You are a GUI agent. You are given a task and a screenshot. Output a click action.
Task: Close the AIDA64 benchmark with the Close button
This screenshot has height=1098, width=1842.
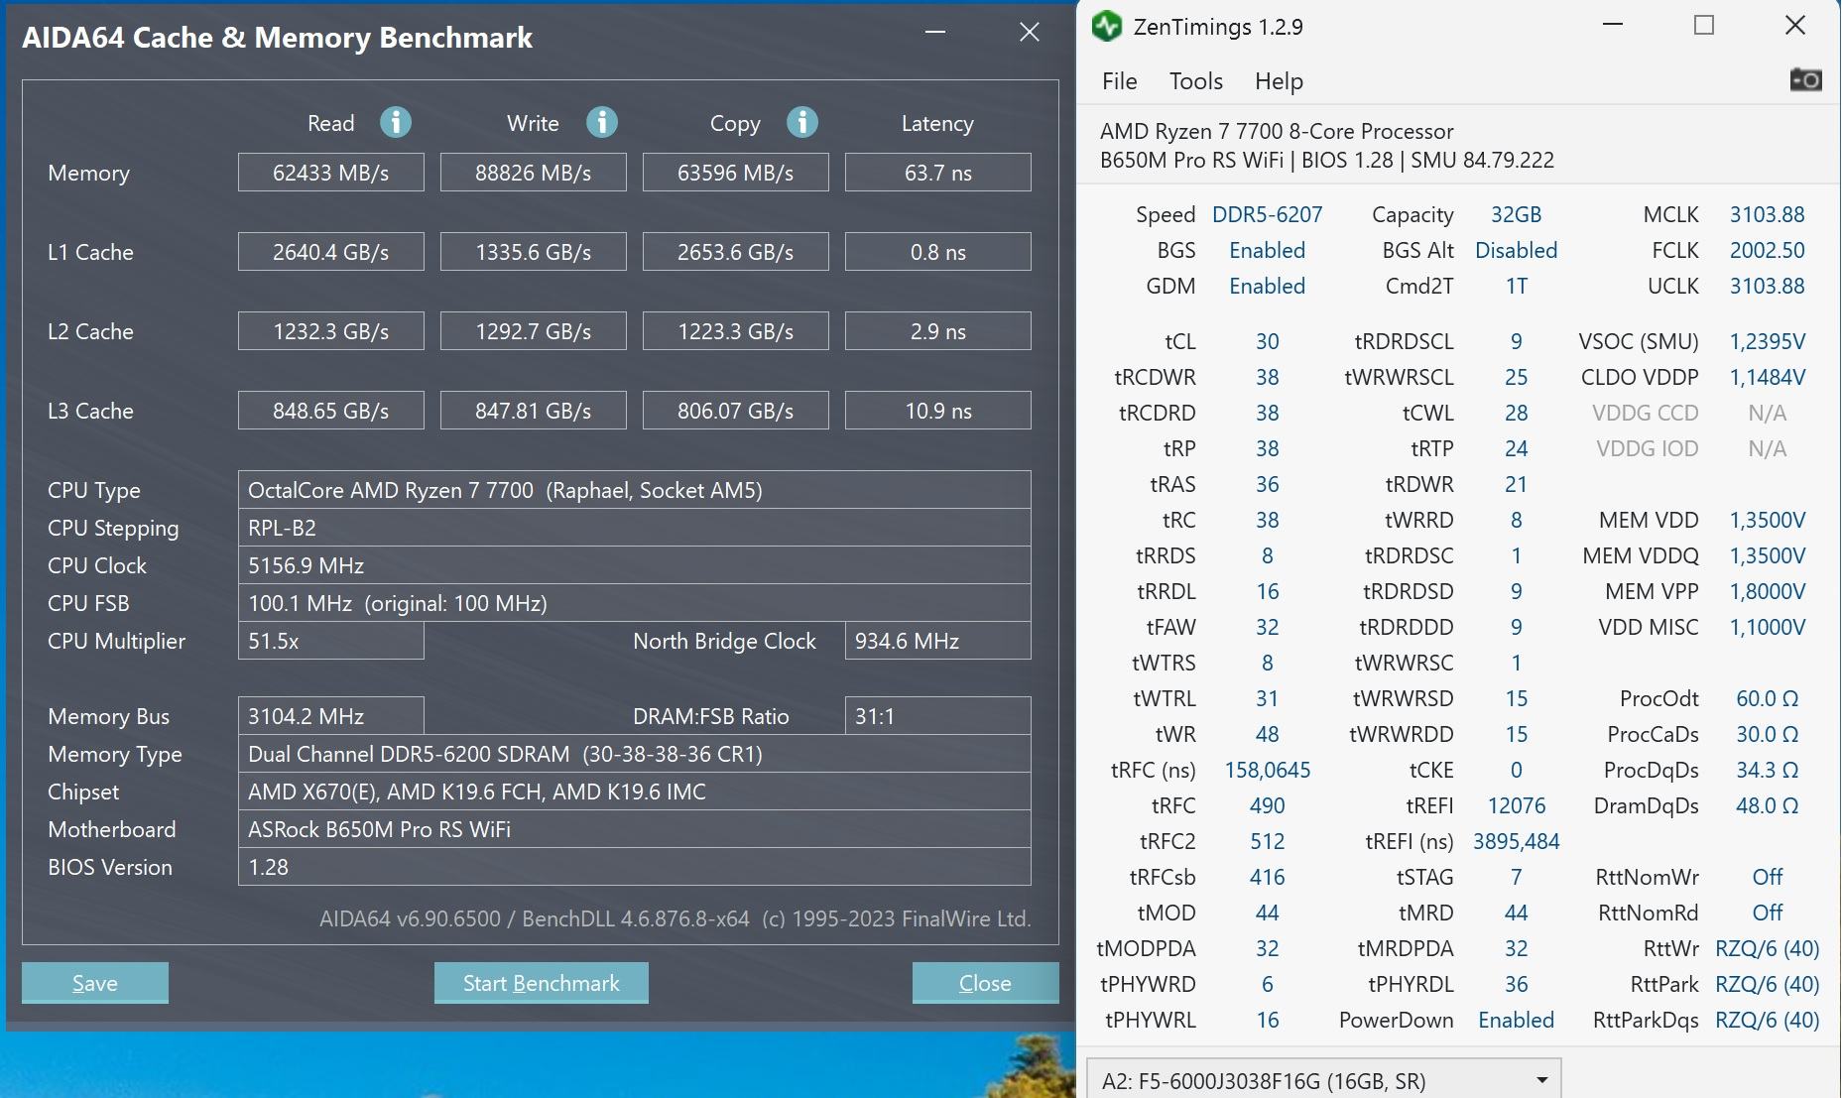click(x=986, y=983)
